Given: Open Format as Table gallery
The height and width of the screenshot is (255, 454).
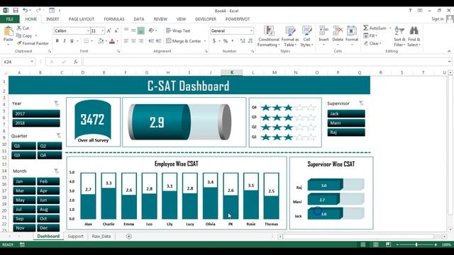Looking at the screenshot, I should tap(290, 36).
